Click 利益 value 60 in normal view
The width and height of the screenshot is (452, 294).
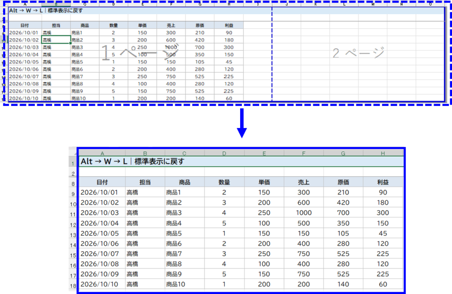pyautogui.click(x=383, y=284)
